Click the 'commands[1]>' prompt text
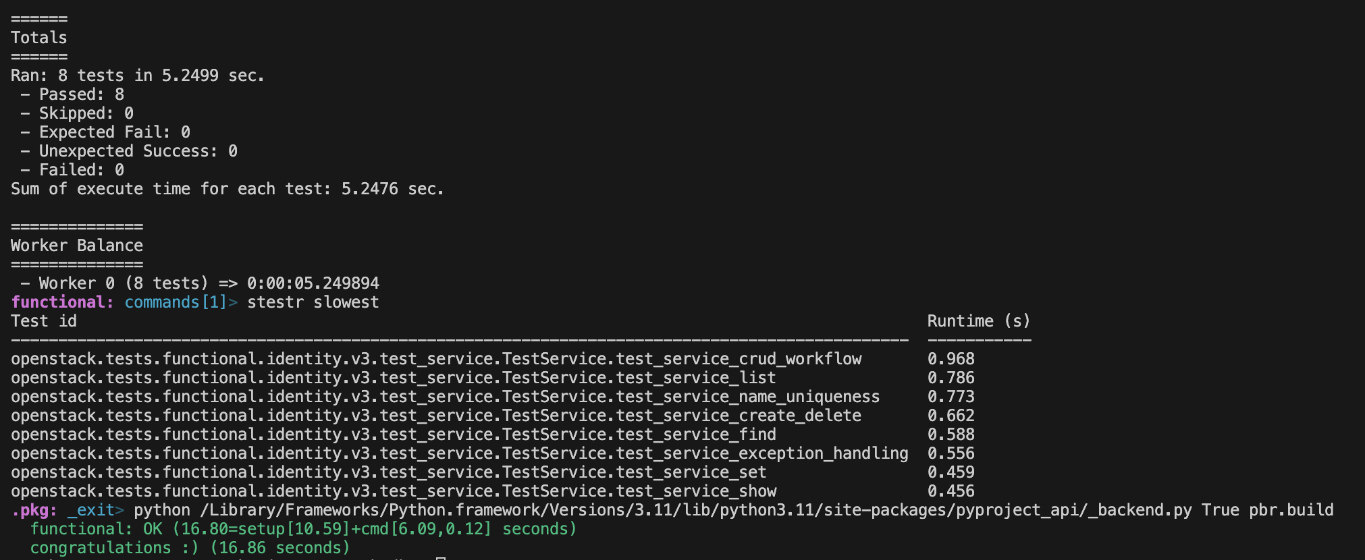Viewport: 1365px width, 560px height. pyautogui.click(x=181, y=302)
